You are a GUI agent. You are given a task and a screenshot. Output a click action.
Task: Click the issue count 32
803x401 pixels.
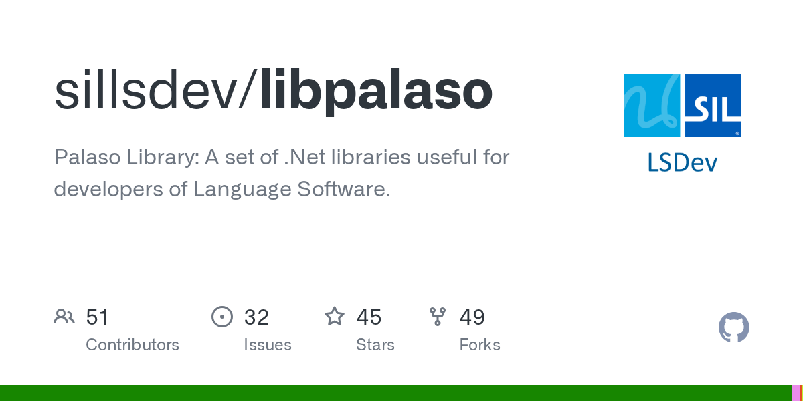256,317
